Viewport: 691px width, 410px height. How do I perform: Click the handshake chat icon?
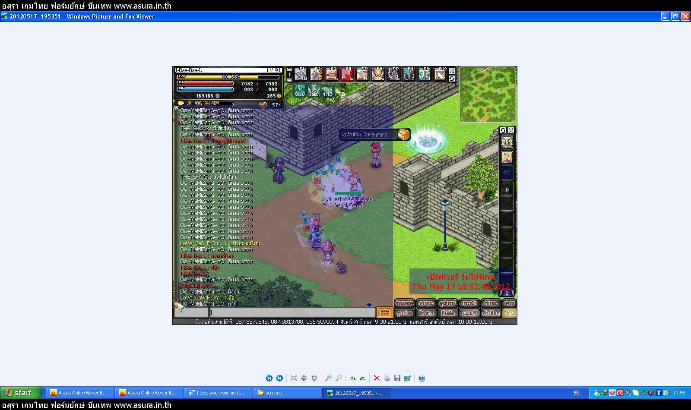point(215,104)
